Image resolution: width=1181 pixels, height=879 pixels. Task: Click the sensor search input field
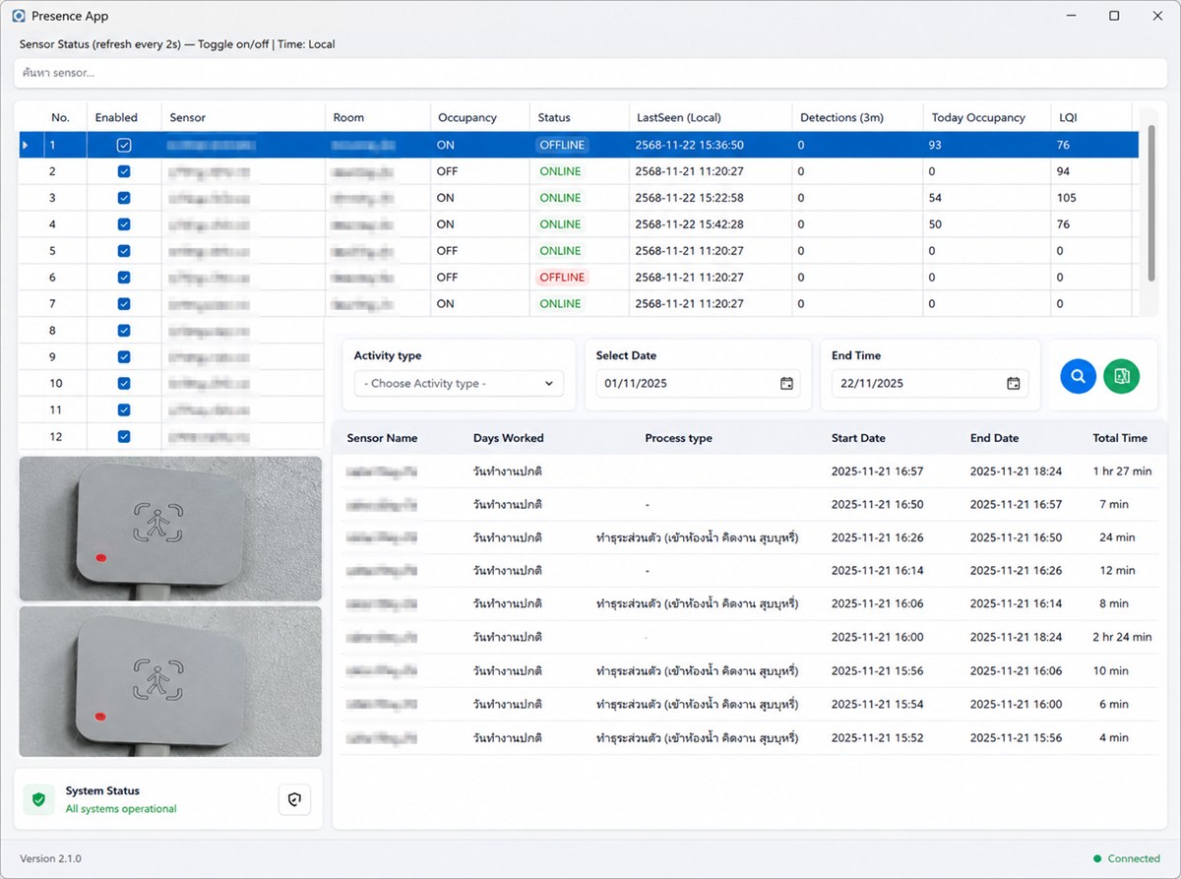590,73
